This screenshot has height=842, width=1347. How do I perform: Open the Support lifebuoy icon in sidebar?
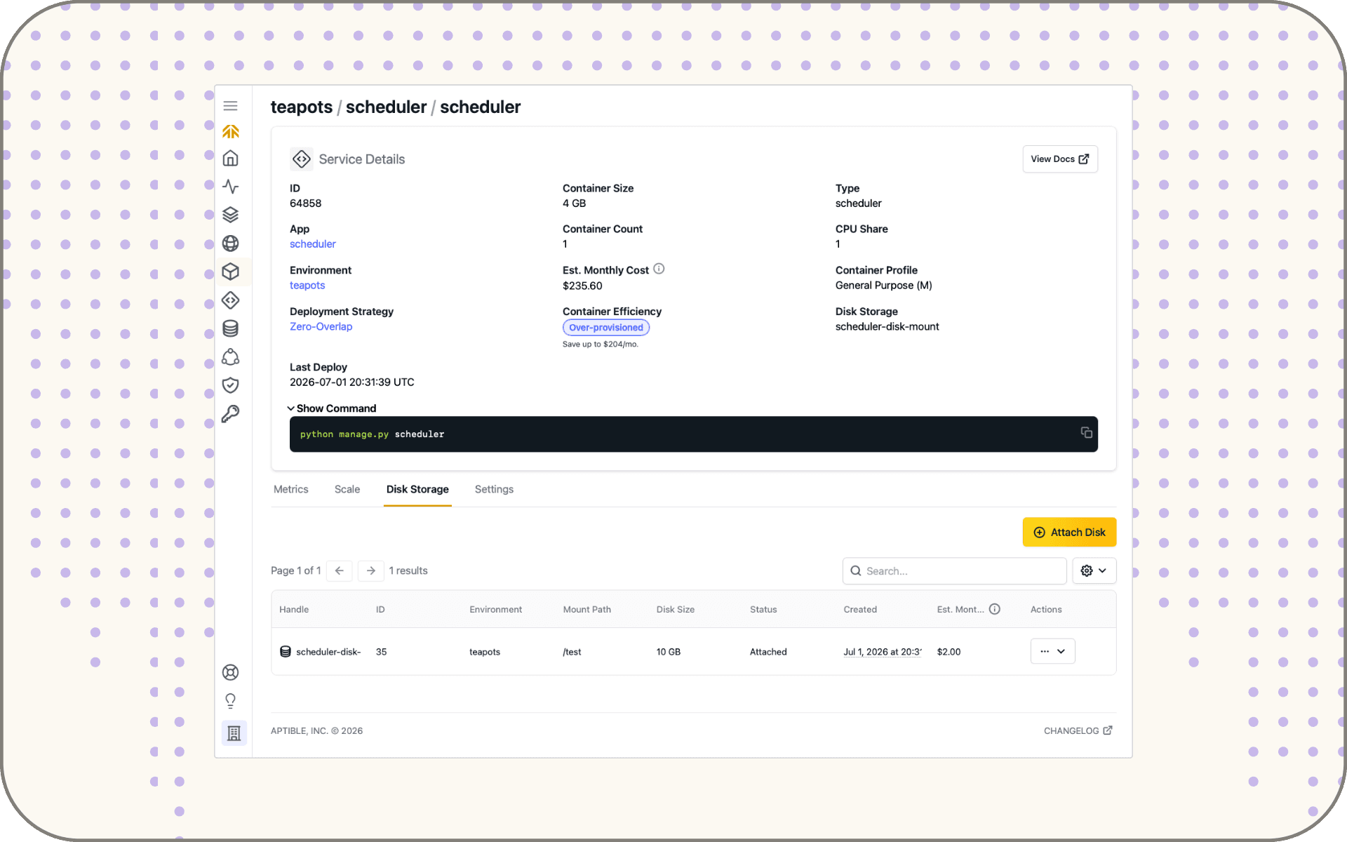230,672
